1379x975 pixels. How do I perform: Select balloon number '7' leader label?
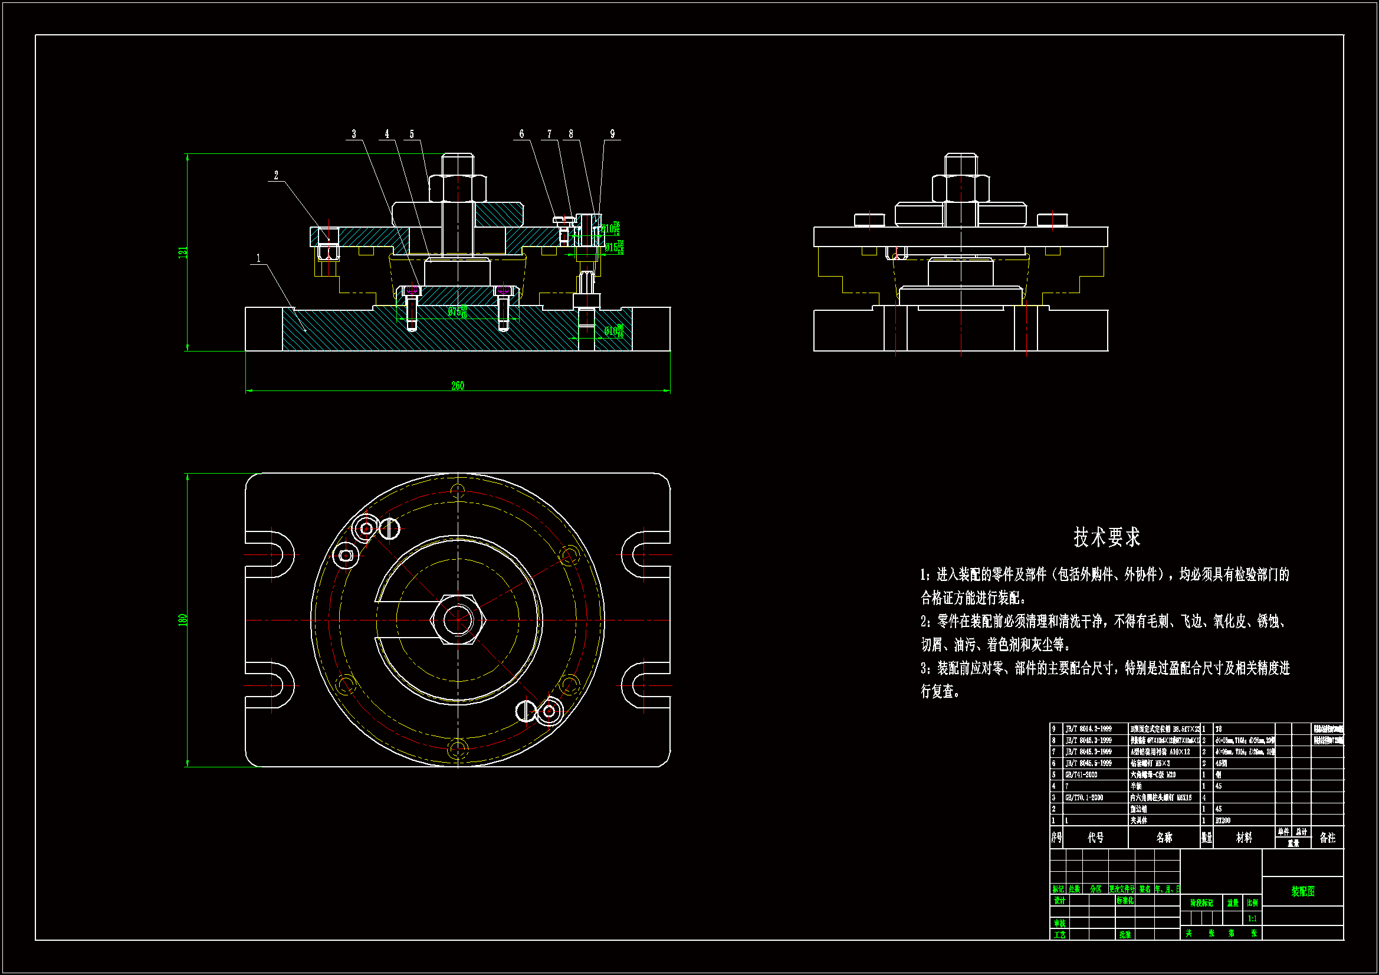point(549,134)
